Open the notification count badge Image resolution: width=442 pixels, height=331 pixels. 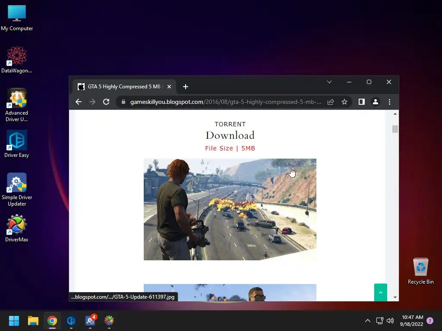429,321
